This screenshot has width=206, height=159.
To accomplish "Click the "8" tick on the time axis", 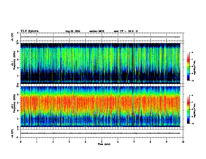I will 150,142.
